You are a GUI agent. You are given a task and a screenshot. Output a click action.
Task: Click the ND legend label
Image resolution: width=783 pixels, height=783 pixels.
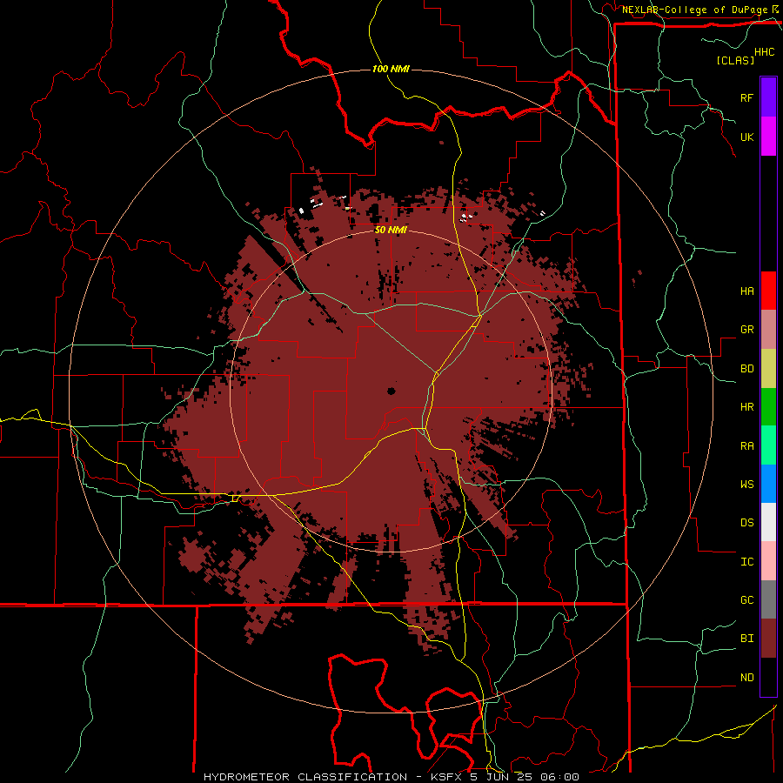tap(746, 678)
